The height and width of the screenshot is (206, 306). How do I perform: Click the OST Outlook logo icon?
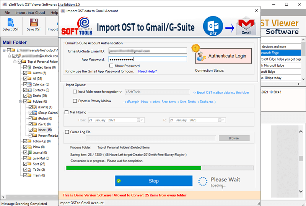pyautogui.click(x=213, y=26)
